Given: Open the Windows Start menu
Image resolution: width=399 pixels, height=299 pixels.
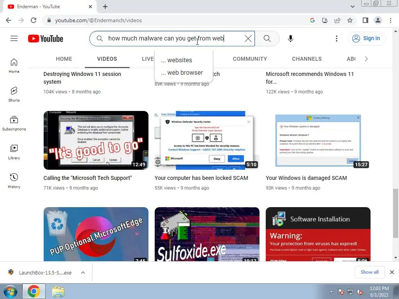Looking at the screenshot, I should coord(10,291).
